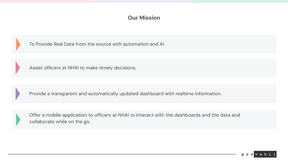Click the 'Provide a transparent' dashboard text line
Viewport: 288px width, 162px height.
125,93
